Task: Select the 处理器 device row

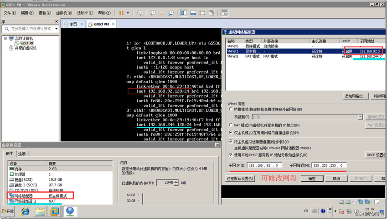Action: click(61, 174)
